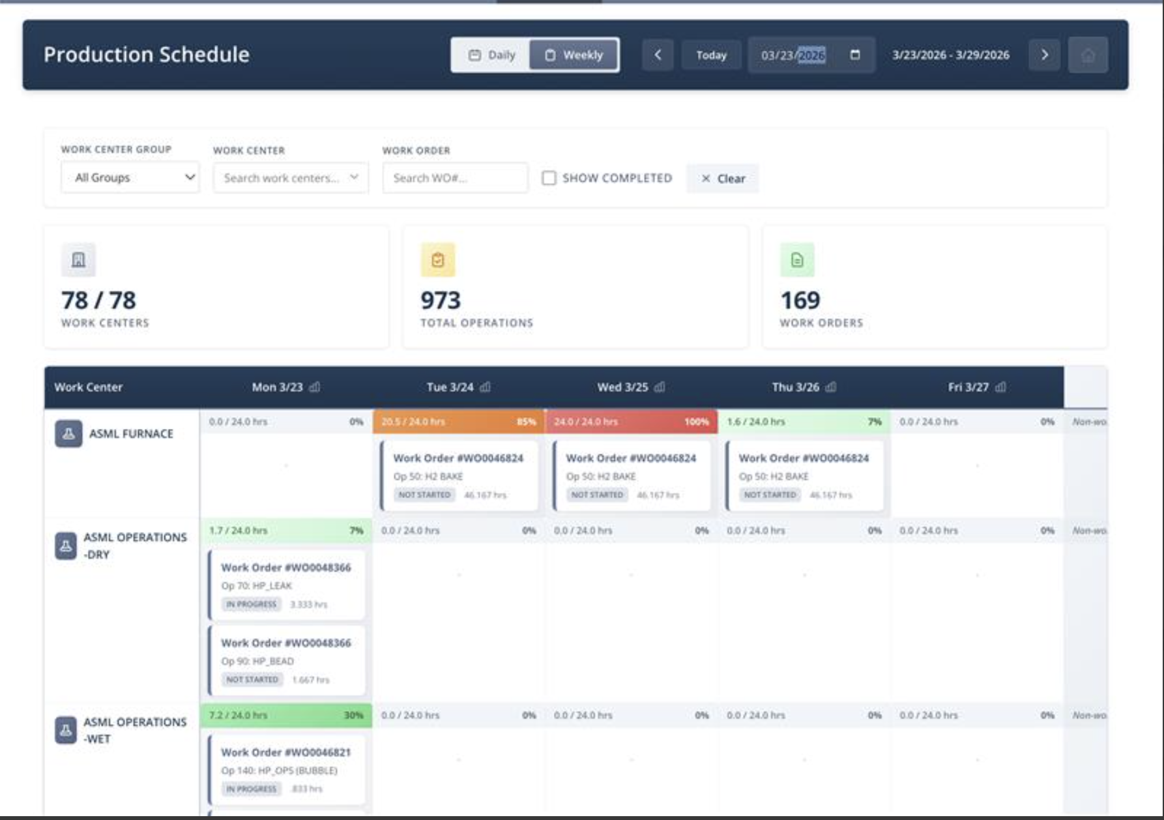1164x820 pixels.
Task: Click the ASML FURNACE work center icon
Action: [68, 434]
